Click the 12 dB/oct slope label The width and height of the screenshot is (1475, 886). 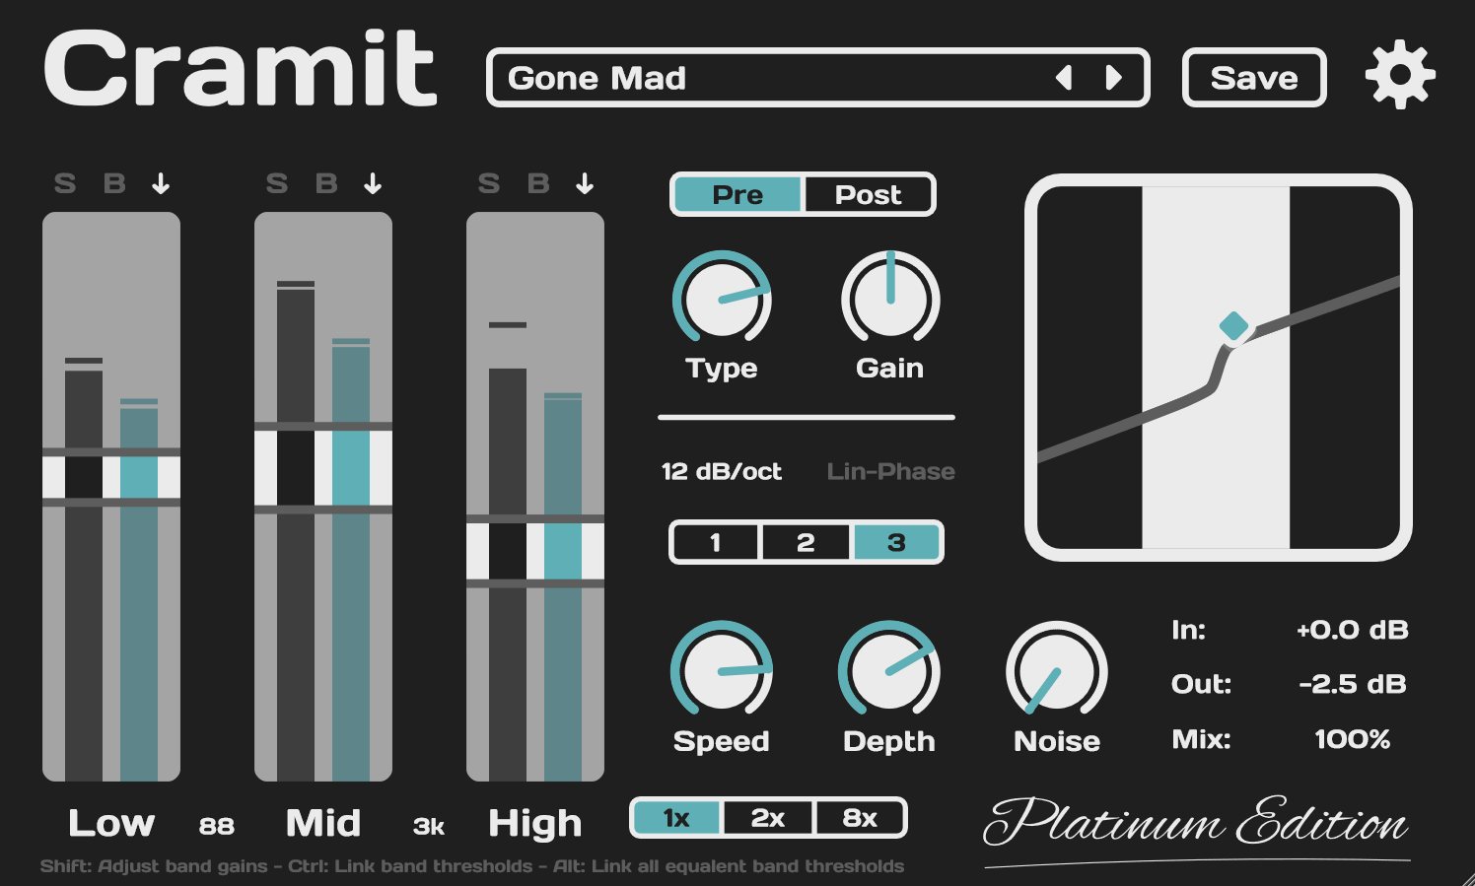tap(721, 471)
